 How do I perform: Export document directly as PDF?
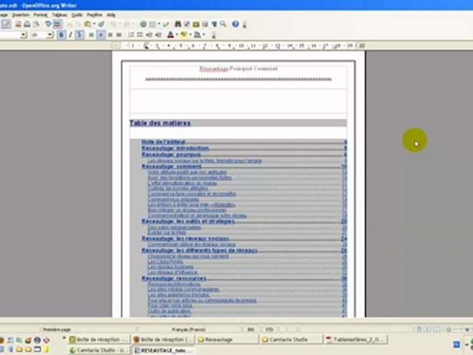pyautogui.click(x=18, y=24)
